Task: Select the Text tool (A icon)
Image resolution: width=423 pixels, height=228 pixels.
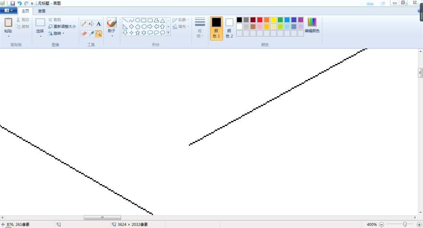Action: 98,24
